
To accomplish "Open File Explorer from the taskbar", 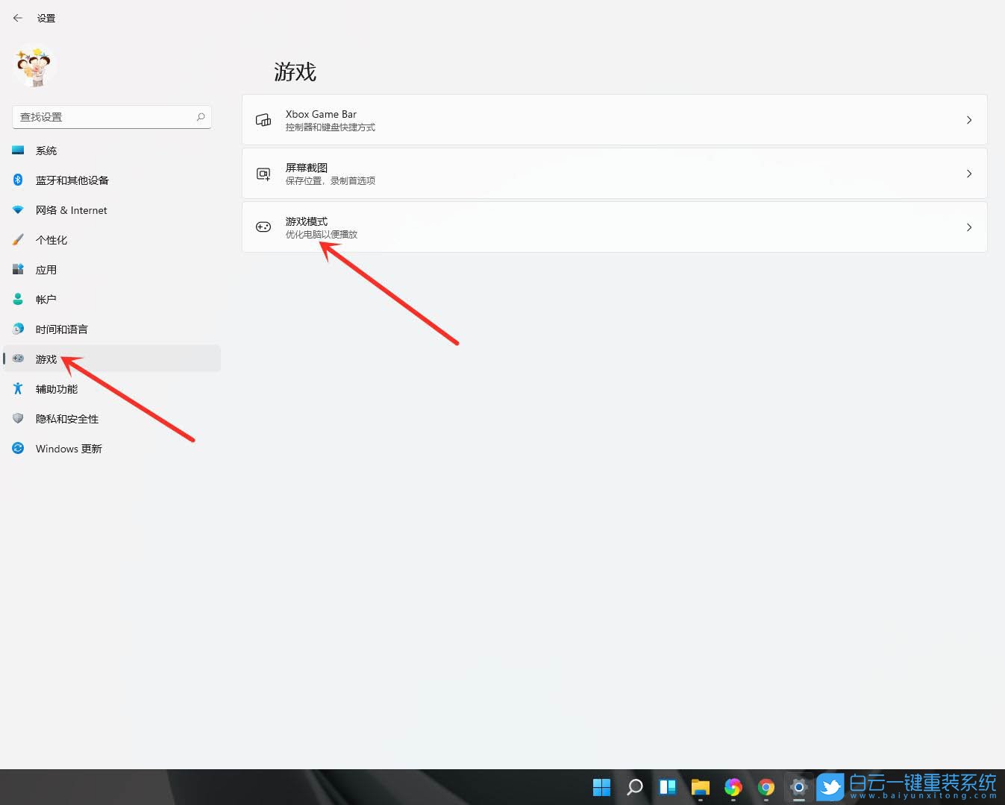I will [x=700, y=787].
